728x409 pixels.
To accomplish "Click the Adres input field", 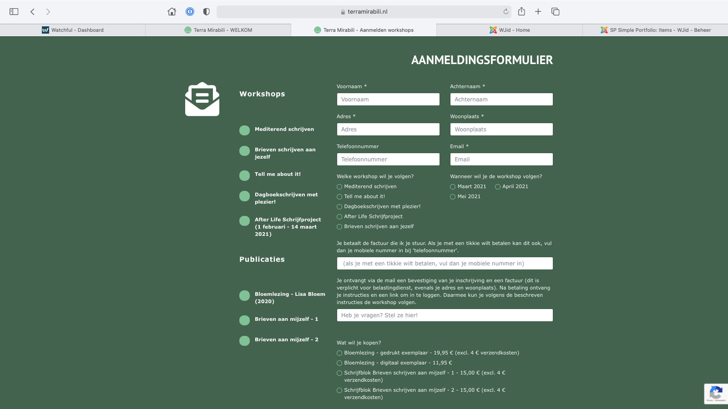I will point(388,130).
